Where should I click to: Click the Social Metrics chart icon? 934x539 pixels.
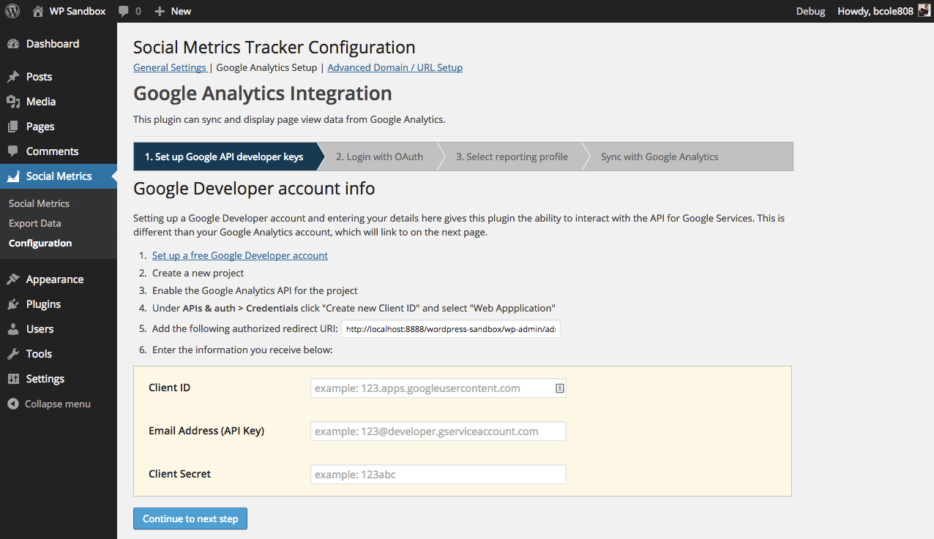[13, 176]
